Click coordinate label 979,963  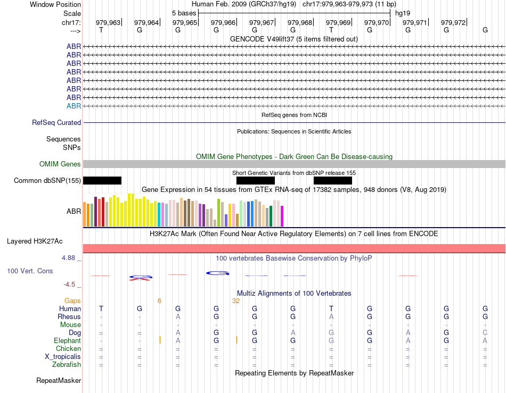point(108,22)
